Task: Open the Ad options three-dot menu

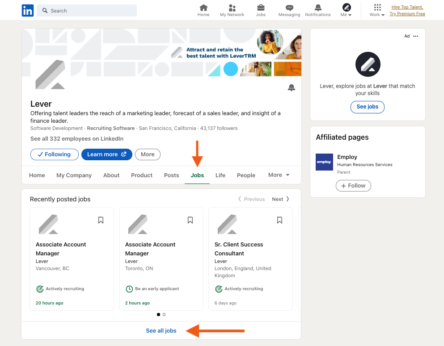Action: point(415,36)
